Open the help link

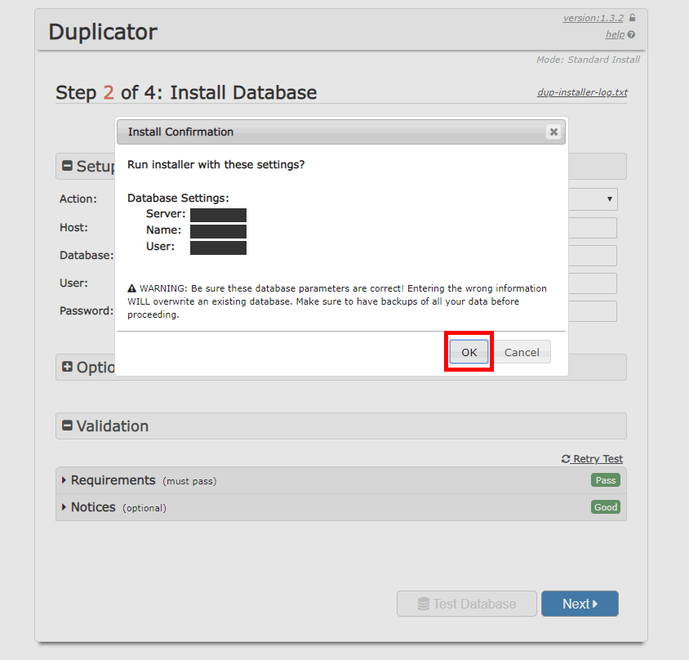pos(615,34)
